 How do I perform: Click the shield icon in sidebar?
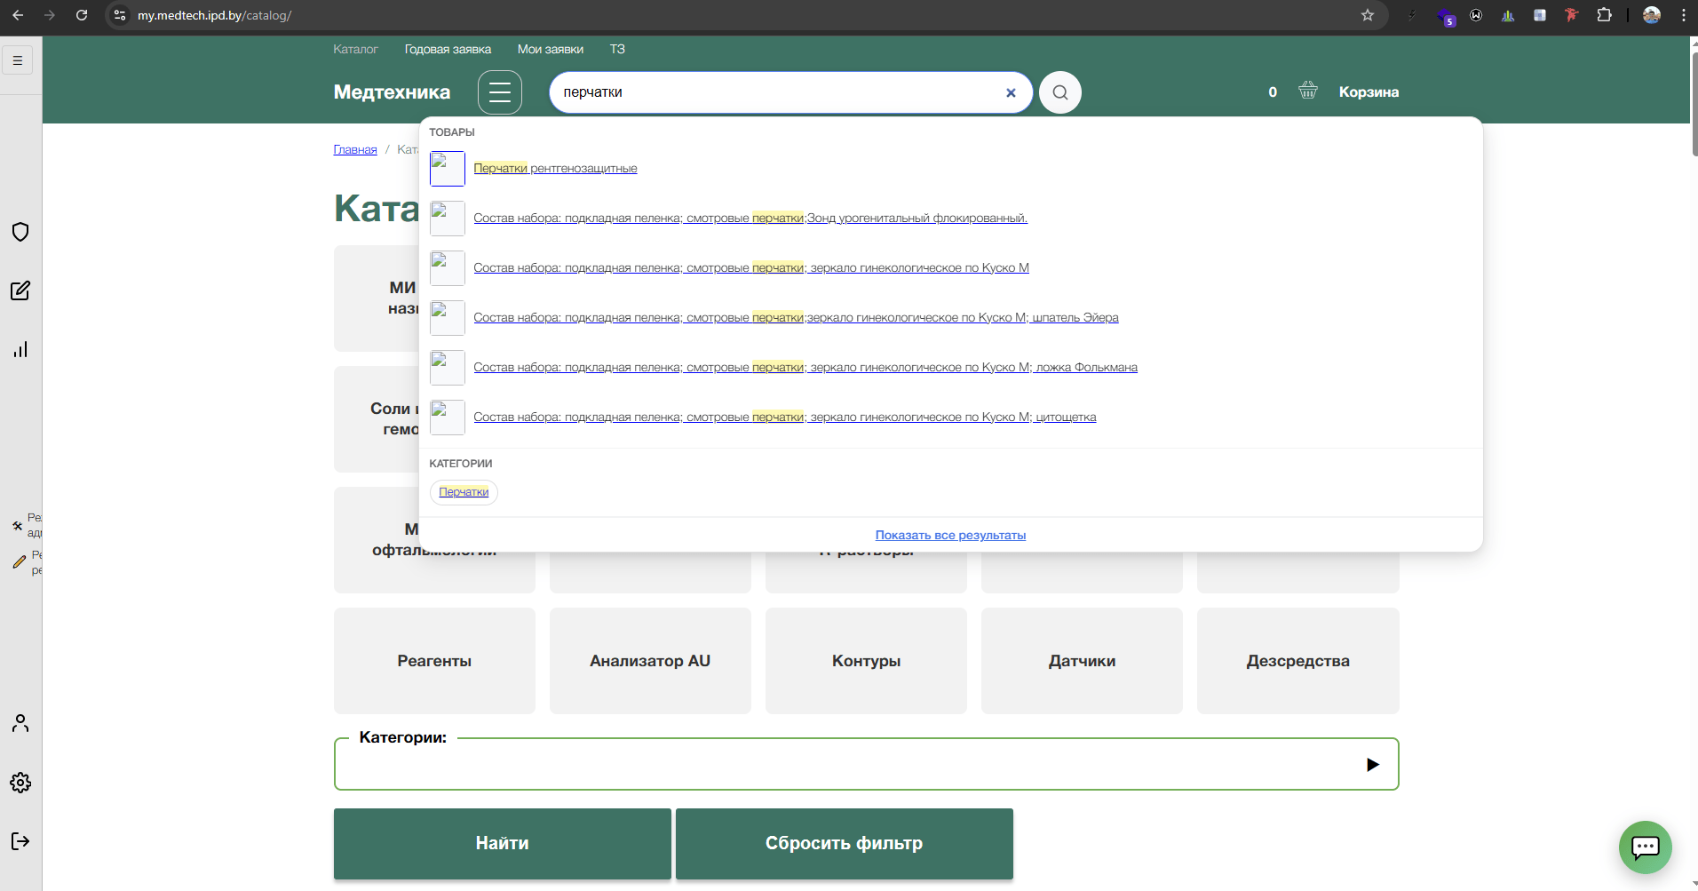[x=20, y=232]
